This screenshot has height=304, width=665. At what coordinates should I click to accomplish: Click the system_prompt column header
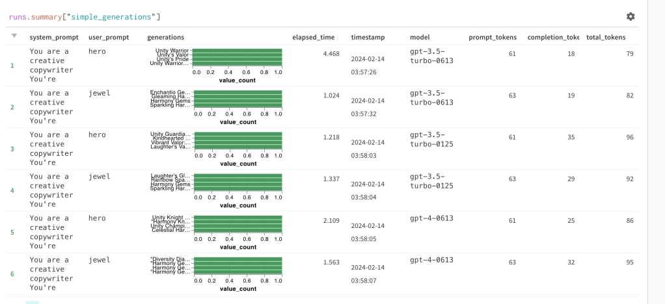54,37
